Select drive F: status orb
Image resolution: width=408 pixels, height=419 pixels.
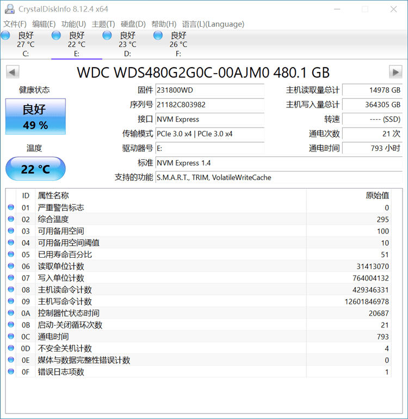coord(158,35)
